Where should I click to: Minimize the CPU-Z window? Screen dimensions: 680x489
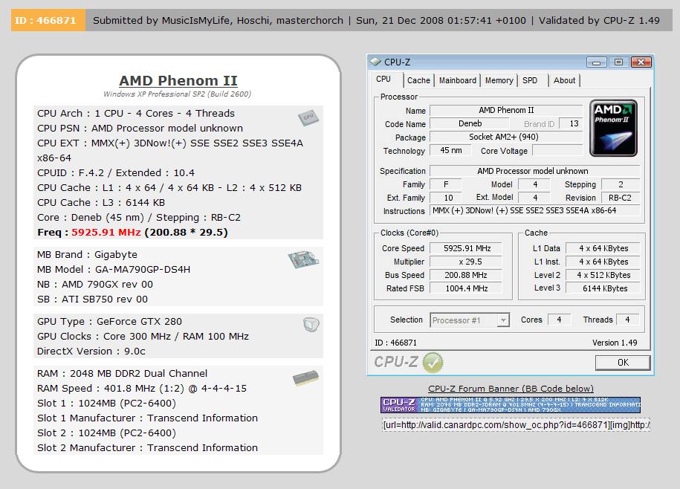tap(596, 62)
